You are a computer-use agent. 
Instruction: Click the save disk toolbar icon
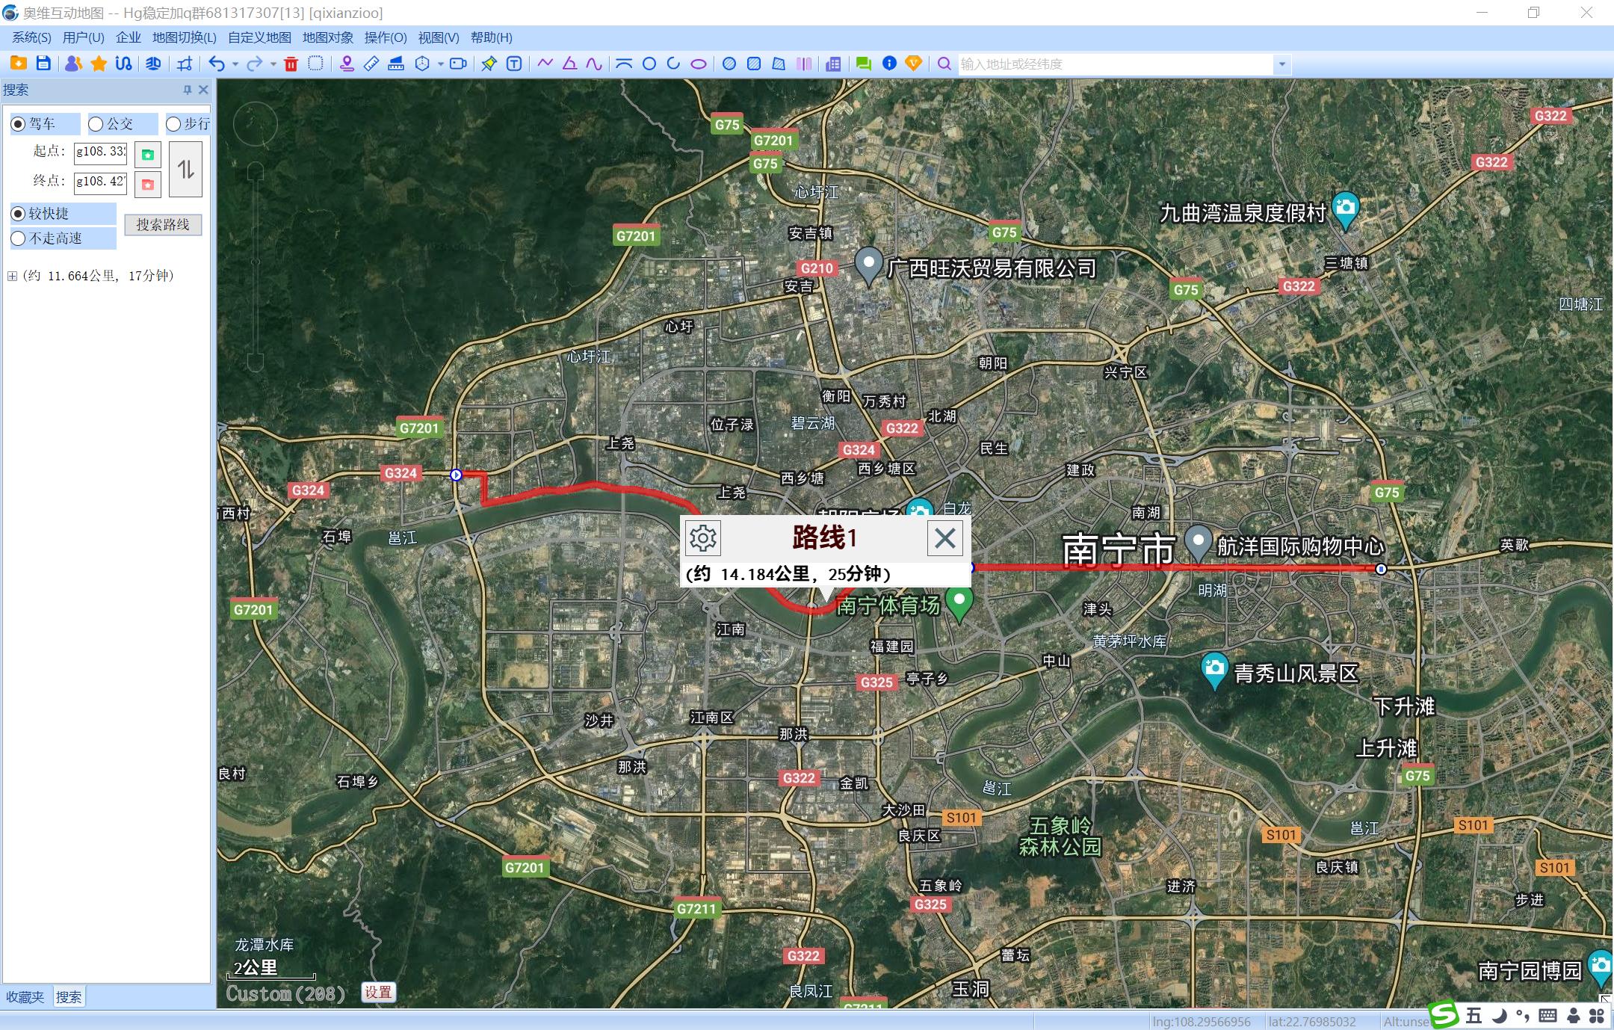43,64
